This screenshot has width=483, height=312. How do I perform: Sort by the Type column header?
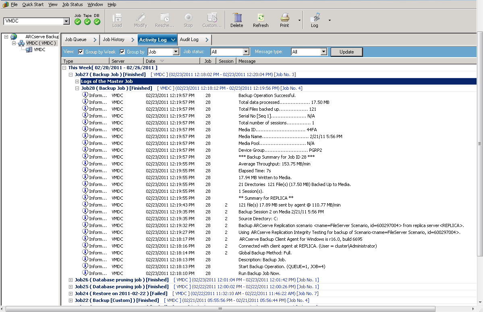point(85,61)
